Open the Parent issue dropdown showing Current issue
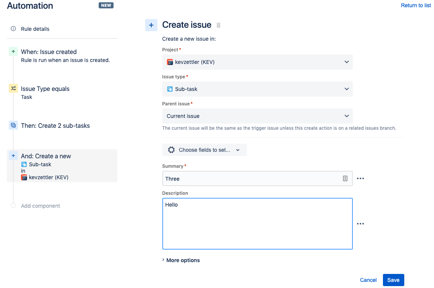Viewport: 434px width, 288px height. coord(257,116)
